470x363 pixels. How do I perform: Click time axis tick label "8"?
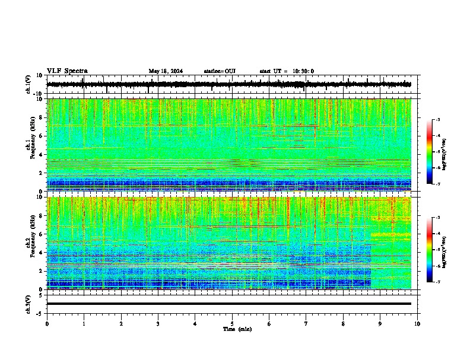(343, 324)
